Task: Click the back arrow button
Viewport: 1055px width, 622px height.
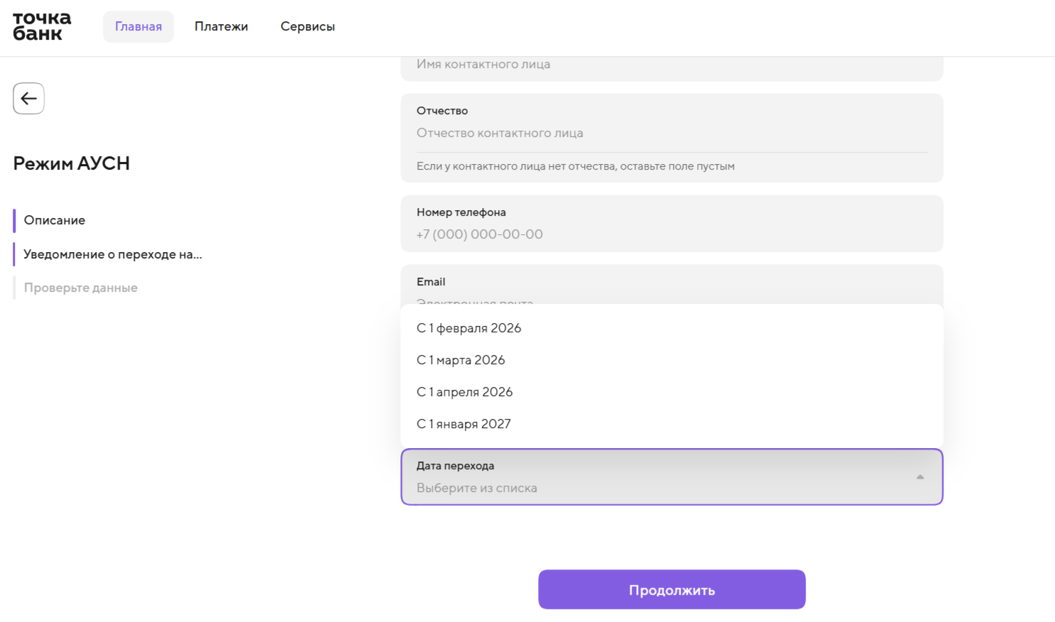Action: (28, 99)
